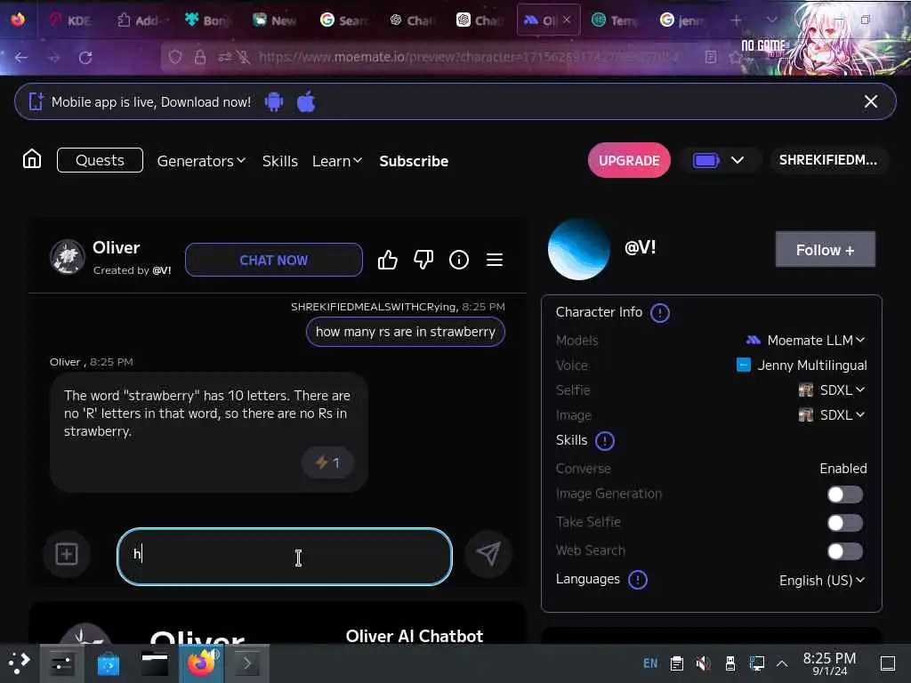Image resolution: width=911 pixels, height=683 pixels.
Task: Show hidden system tray icons
Action: pyautogui.click(x=782, y=663)
